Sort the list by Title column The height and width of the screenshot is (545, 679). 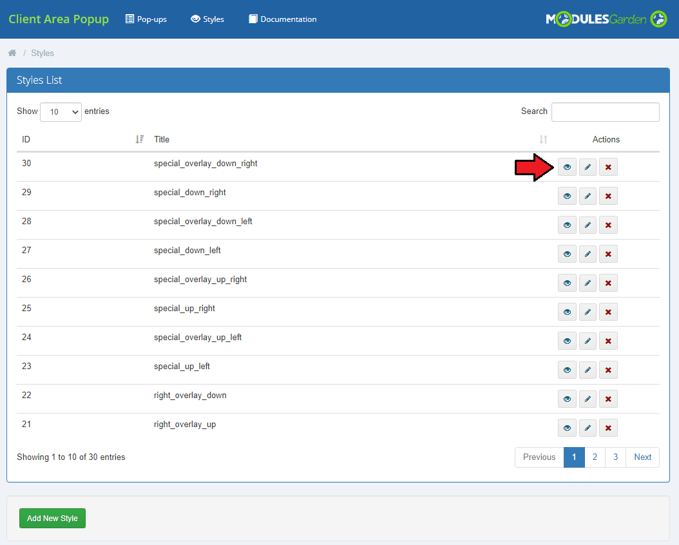tap(350, 139)
